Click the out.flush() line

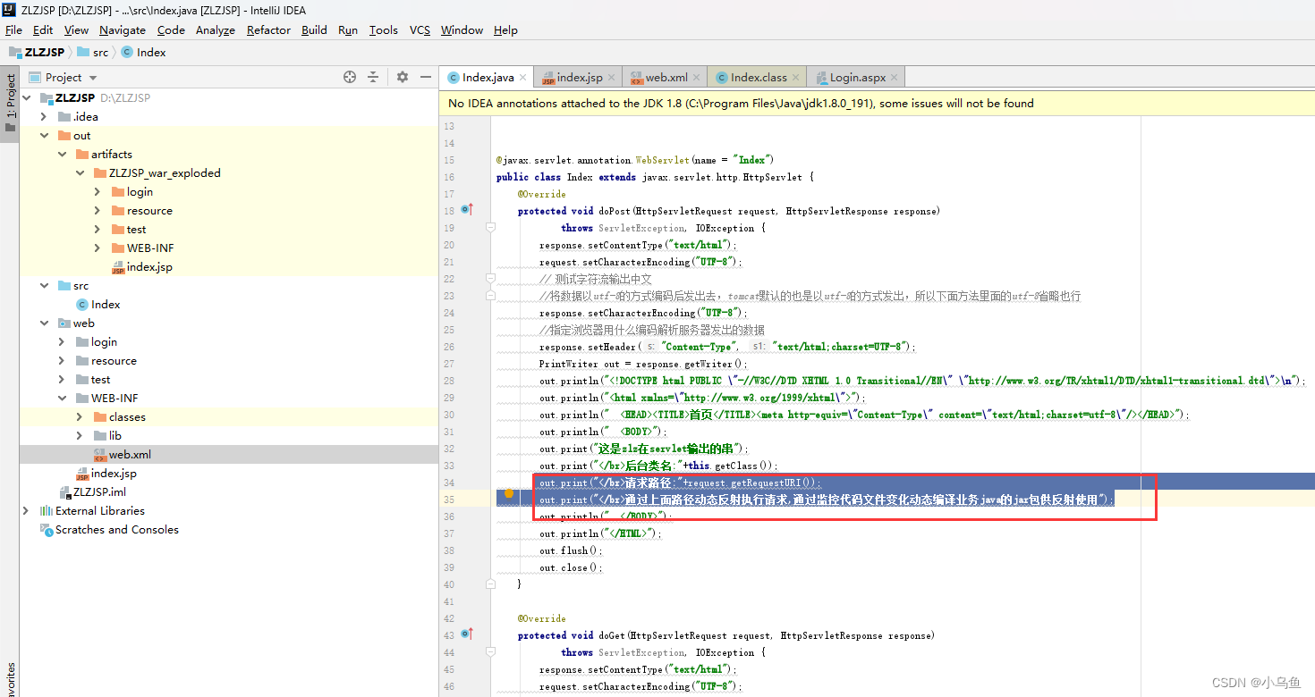tap(571, 550)
